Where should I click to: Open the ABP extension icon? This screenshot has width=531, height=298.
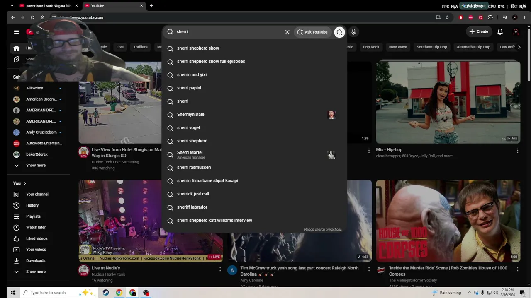pyautogui.click(x=470, y=17)
